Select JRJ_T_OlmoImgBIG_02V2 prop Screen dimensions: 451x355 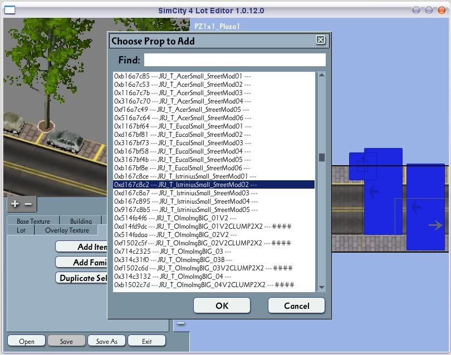pyautogui.click(x=214, y=235)
